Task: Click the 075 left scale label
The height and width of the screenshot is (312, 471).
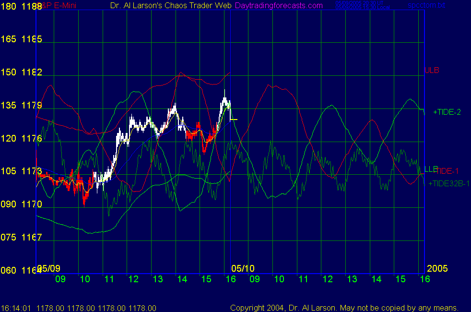Action: (x=9, y=238)
